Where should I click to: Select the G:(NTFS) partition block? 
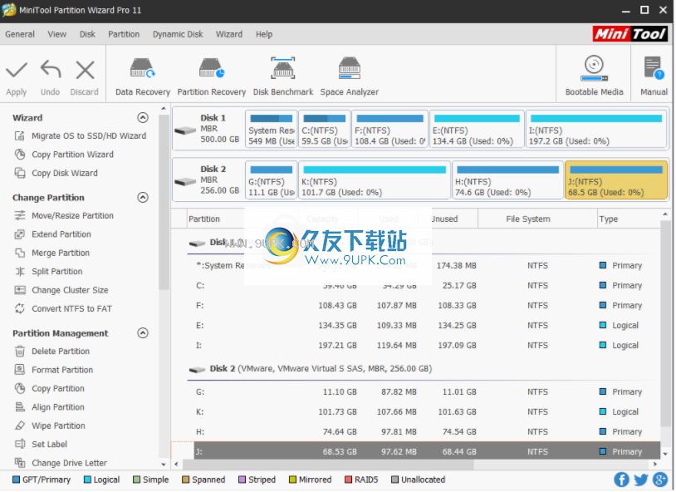point(272,180)
